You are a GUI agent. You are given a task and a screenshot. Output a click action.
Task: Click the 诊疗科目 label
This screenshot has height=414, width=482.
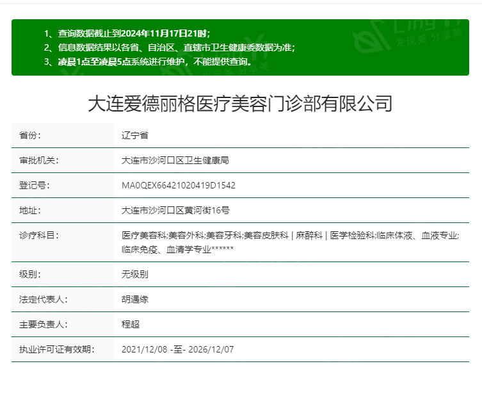(39, 235)
